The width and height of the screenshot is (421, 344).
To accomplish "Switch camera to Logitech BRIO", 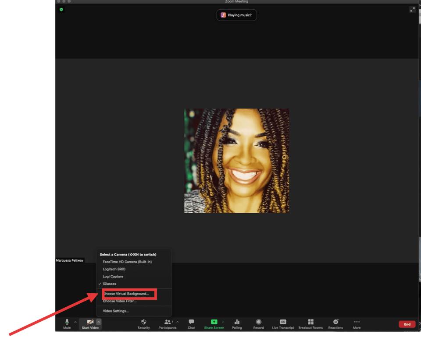I will pos(114,269).
